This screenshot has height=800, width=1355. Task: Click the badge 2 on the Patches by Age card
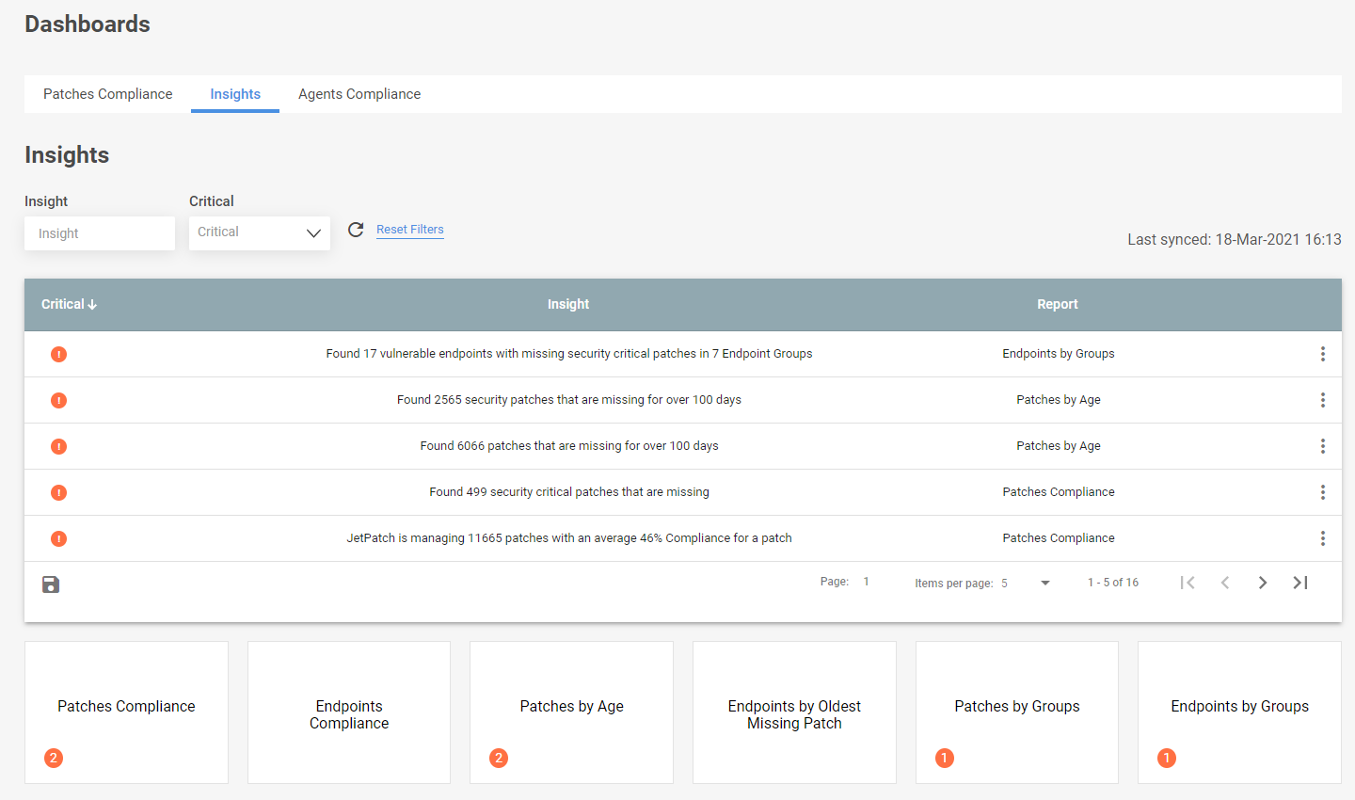499,758
